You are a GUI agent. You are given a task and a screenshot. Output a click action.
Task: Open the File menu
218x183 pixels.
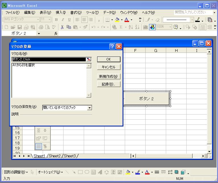click(x=12, y=13)
